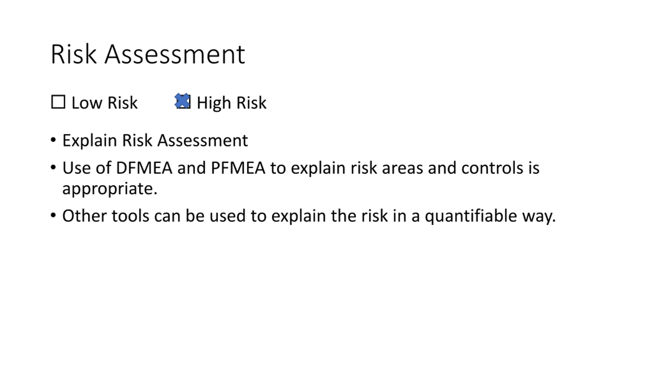Click the word Assessment in the title
654x368 pixels.
175,54
